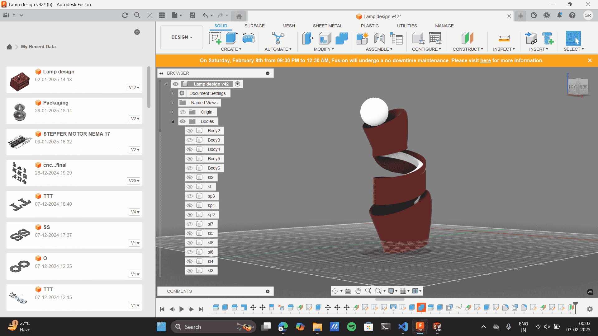
Task: Click the Extrude tool icon
Action: pyautogui.click(x=231, y=38)
